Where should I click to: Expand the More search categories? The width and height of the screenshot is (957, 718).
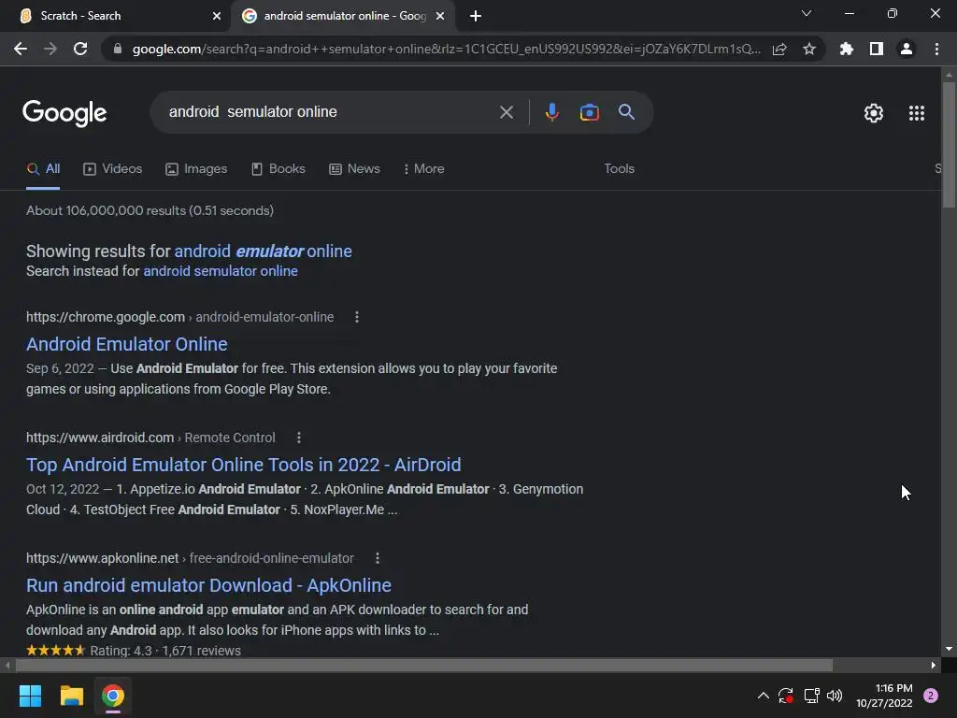423,169
